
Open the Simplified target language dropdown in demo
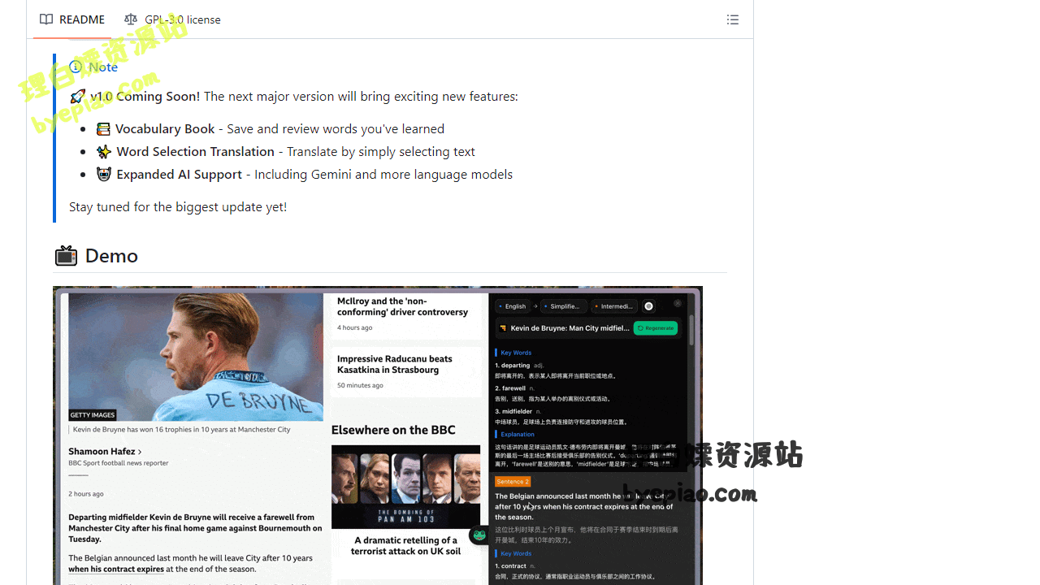562,306
